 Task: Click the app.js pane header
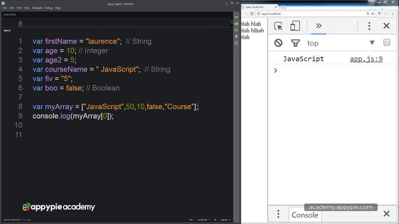point(7,30)
